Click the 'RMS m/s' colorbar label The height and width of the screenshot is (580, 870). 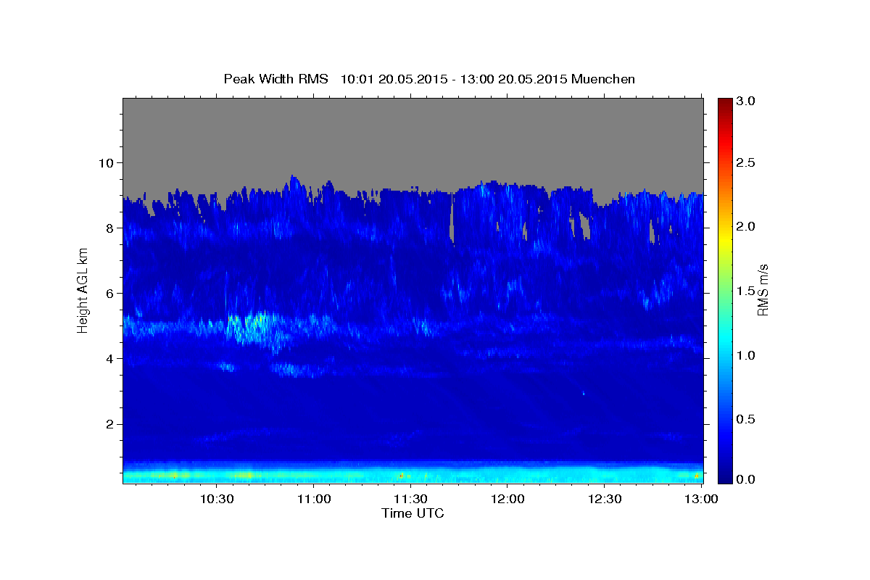763,289
